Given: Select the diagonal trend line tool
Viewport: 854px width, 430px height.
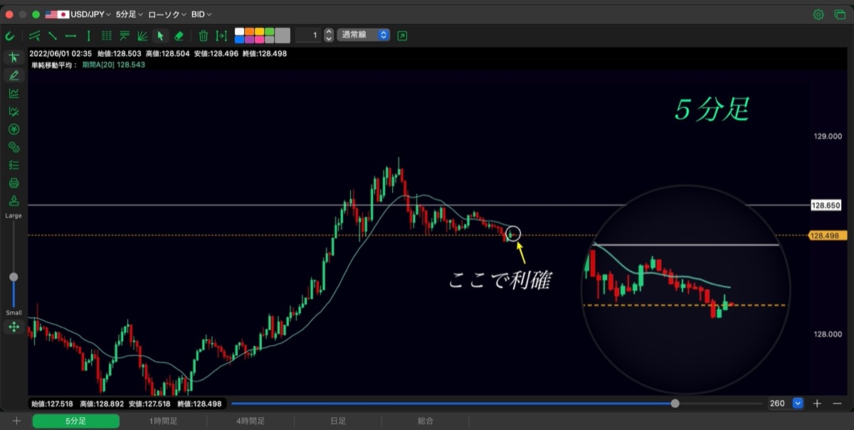Looking at the screenshot, I should (53, 36).
